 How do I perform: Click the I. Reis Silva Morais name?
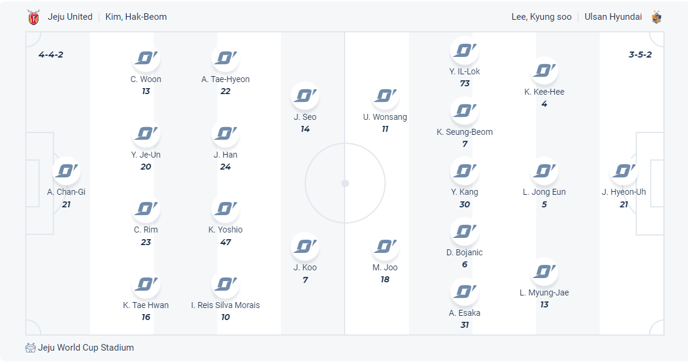coord(225,305)
